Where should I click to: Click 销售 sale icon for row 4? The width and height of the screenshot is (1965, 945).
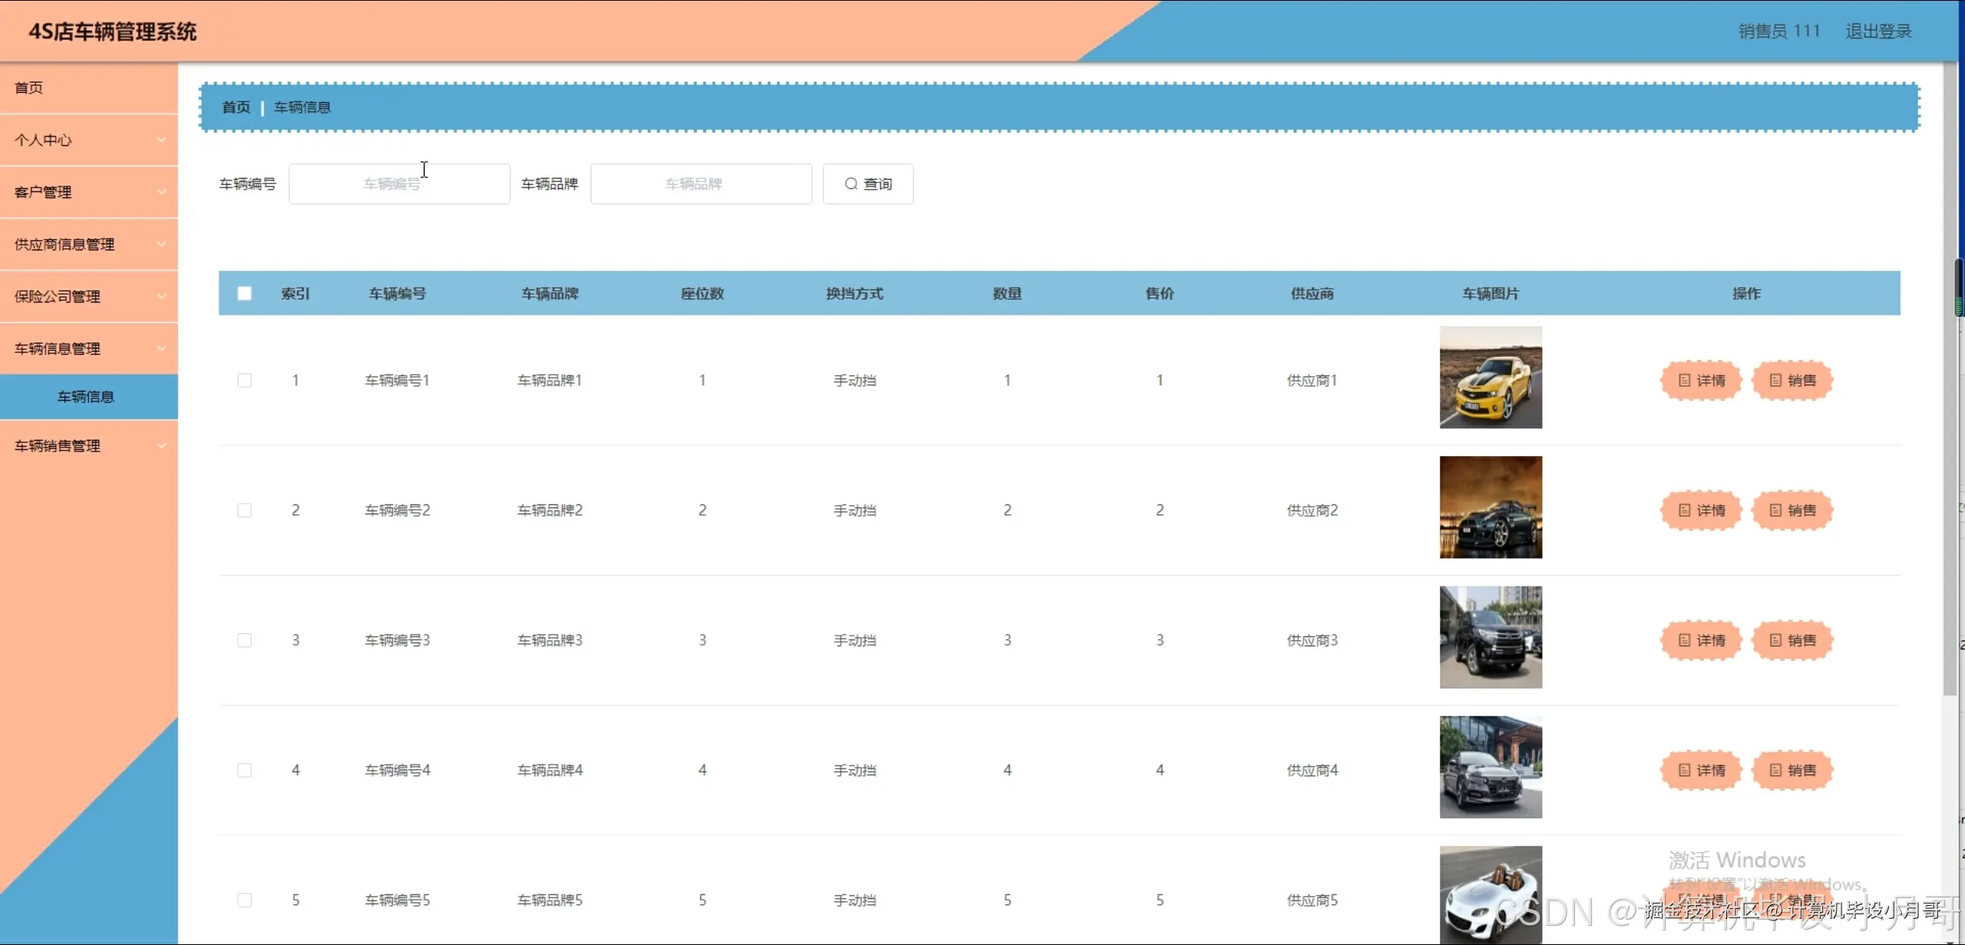[1775, 770]
